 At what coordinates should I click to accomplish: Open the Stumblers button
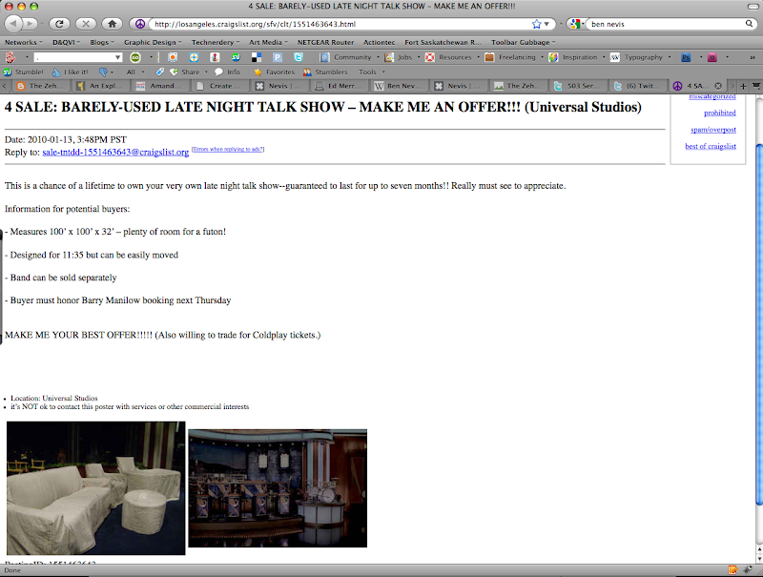(x=325, y=72)
